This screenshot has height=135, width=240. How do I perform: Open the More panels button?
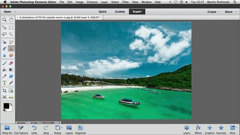[232, 129]
